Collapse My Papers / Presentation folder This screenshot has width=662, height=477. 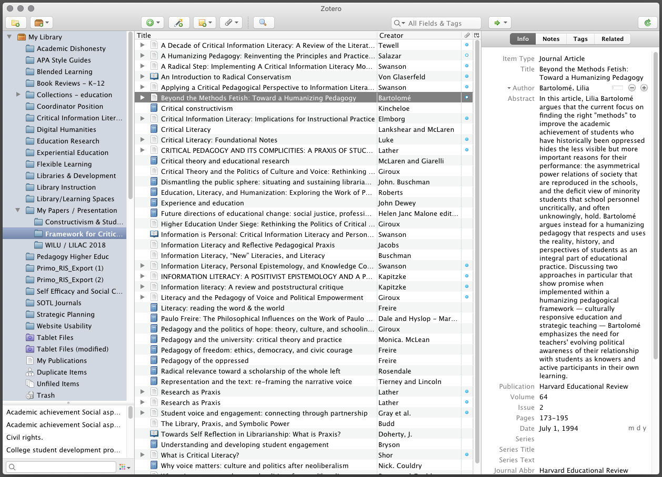(x=18, y=210)
